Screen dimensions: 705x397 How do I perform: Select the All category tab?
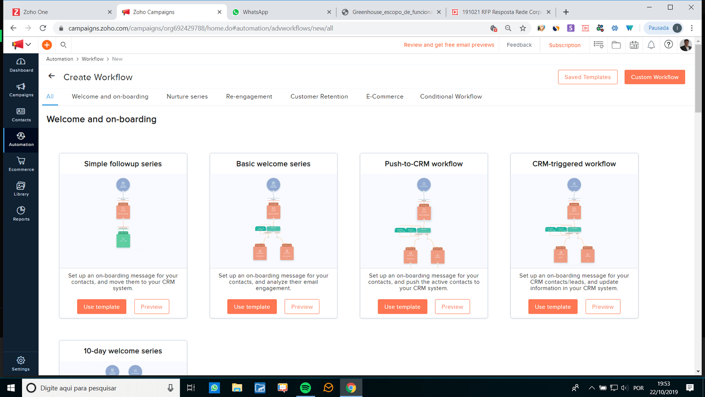pyautogui.click(x=50, y=97)
